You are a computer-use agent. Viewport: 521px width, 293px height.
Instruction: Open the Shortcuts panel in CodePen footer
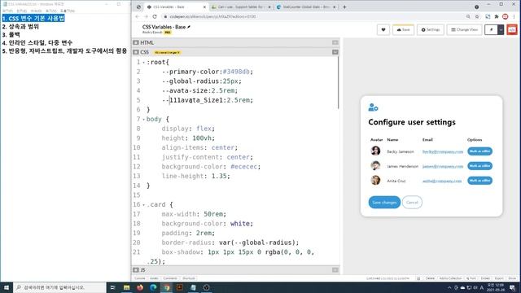tap(189, 278)
